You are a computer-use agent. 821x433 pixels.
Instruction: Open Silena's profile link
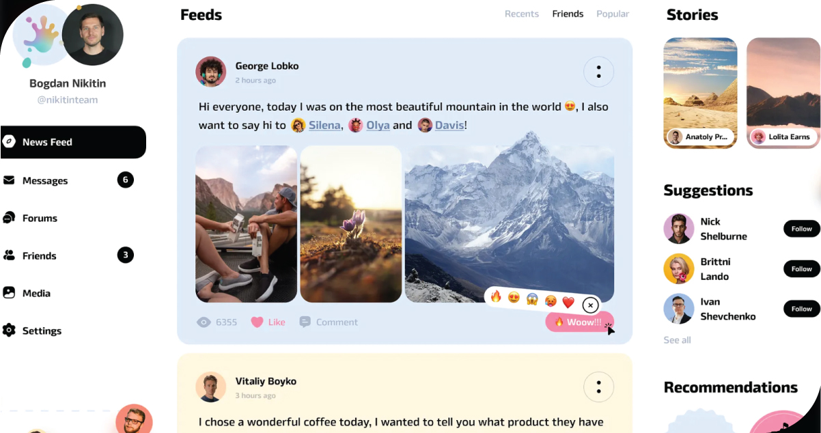pos(324,125)
